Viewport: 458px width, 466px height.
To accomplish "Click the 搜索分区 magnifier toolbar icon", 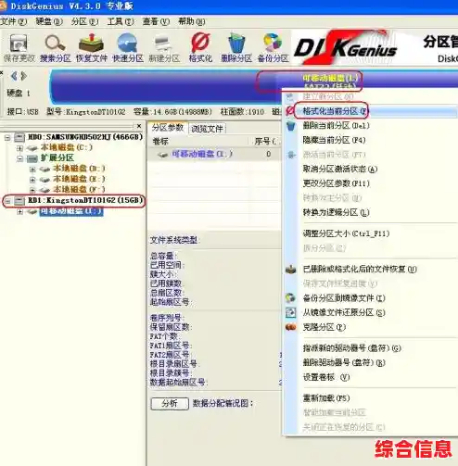I will coord(55,48).
